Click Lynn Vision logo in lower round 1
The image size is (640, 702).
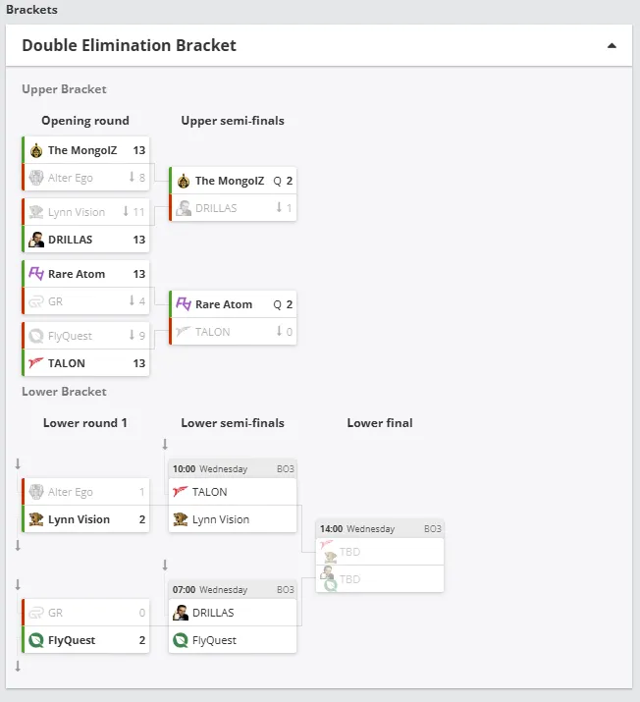pyautogui.click(x=36, y=519)
